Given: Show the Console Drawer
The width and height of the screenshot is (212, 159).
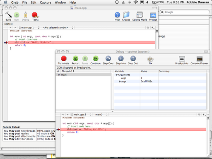Looking at the screenshot, I should pos(200,59).
